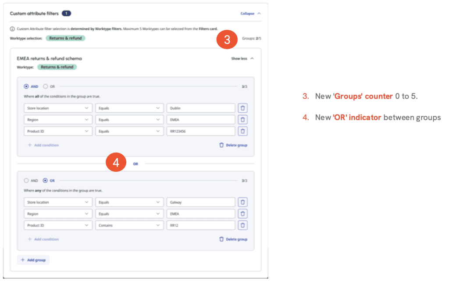This screenshot has height=281, width=449.
Task: Select the AND radio in first group
Action: pos(26,87)
